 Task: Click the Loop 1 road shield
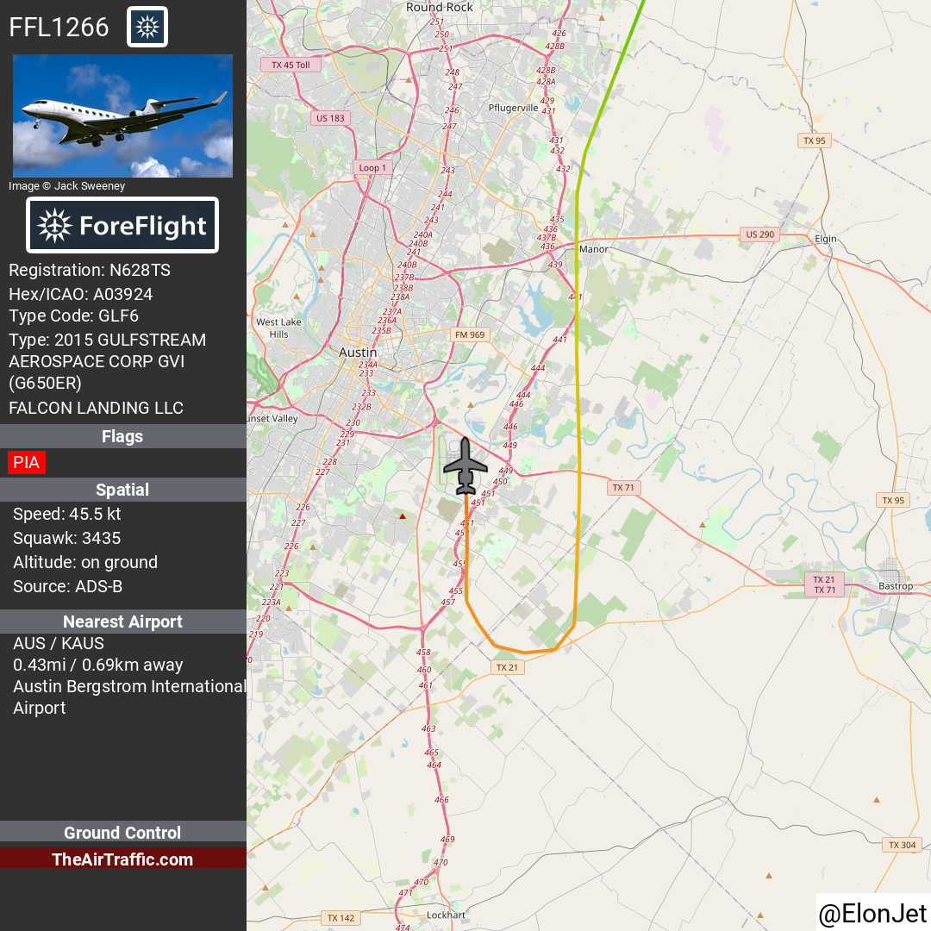pos(372,167)
